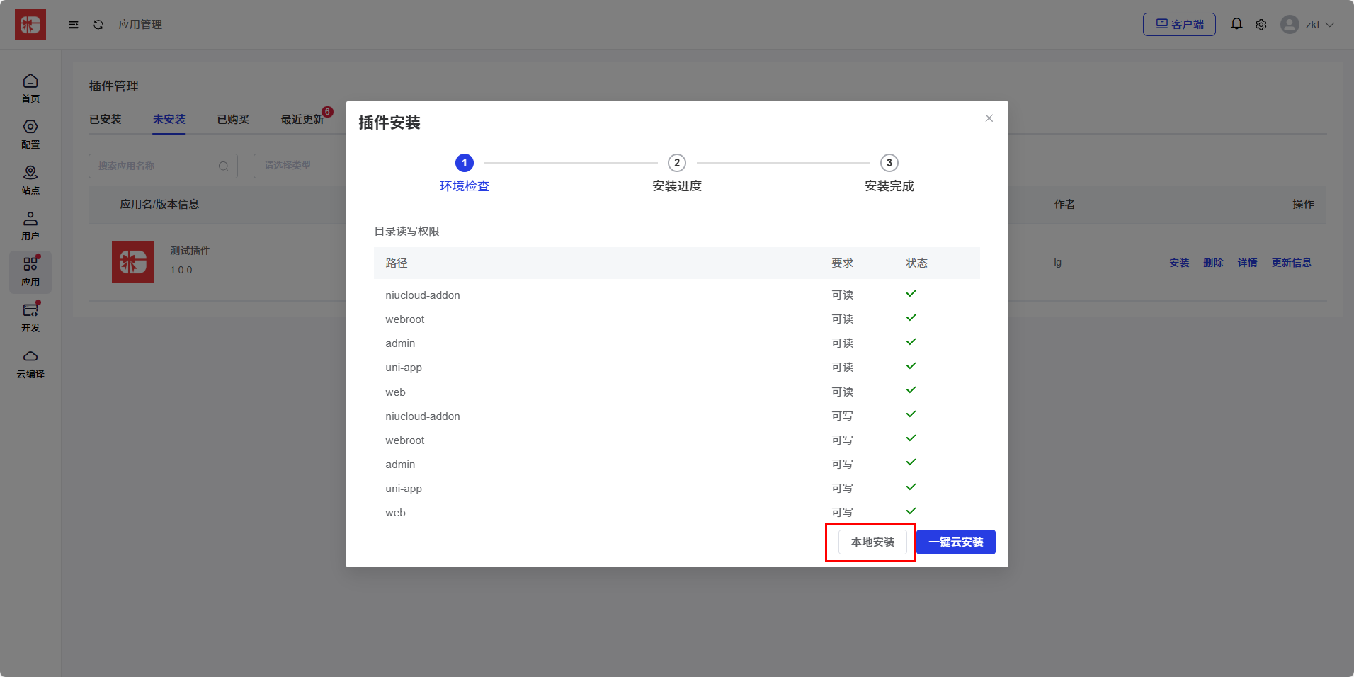Click step 1 环境检查 in the wizard

click(465, 173)
